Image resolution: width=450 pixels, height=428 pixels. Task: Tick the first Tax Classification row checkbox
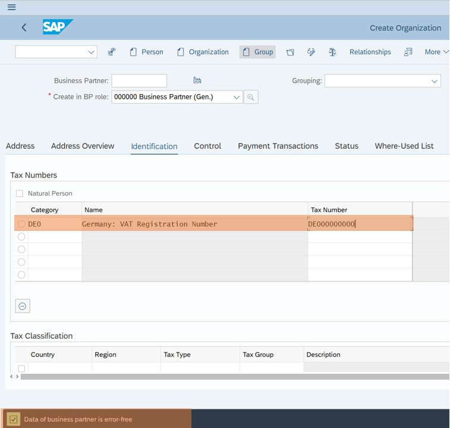(21, 368)
